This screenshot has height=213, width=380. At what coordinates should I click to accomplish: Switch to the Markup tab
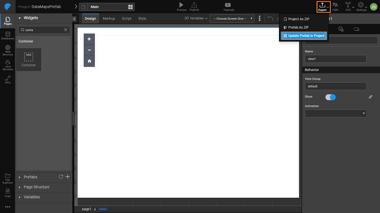tap(109, 18)
